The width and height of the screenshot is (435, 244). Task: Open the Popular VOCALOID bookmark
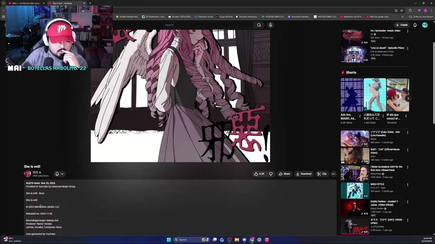(180, 17)
